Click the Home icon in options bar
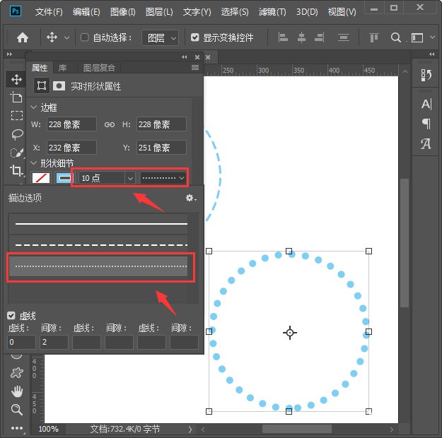The image size is (442, 438). 23,37
